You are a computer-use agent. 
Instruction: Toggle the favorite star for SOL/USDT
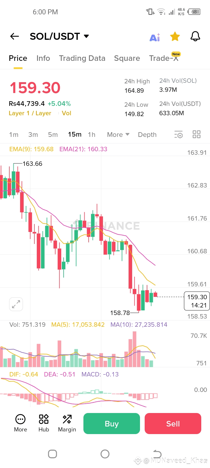175,37
